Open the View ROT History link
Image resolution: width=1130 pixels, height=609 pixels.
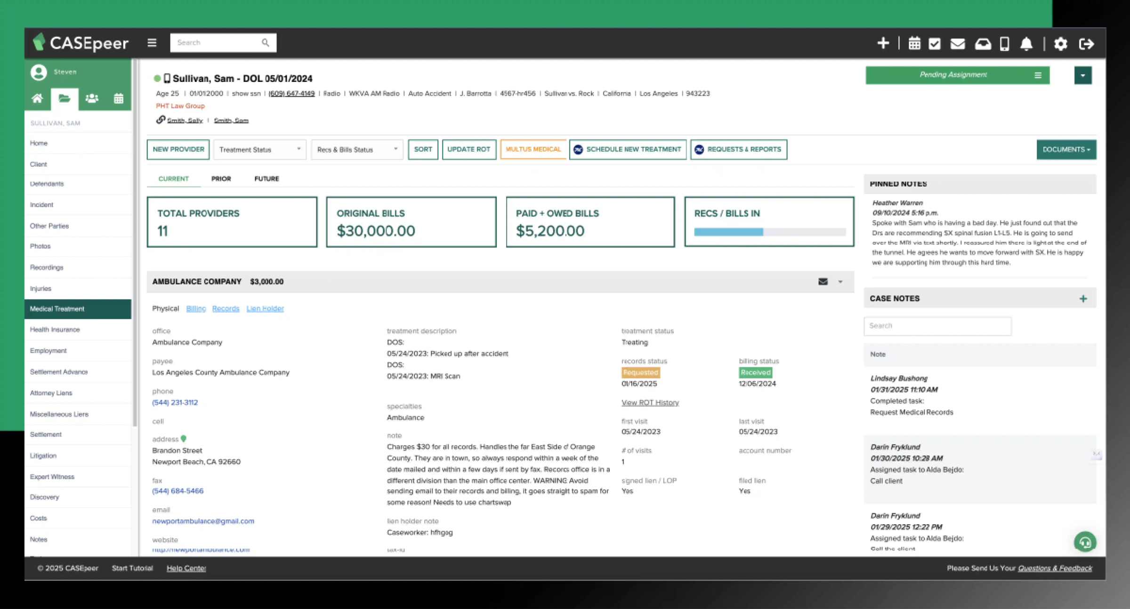coord(650,402)
